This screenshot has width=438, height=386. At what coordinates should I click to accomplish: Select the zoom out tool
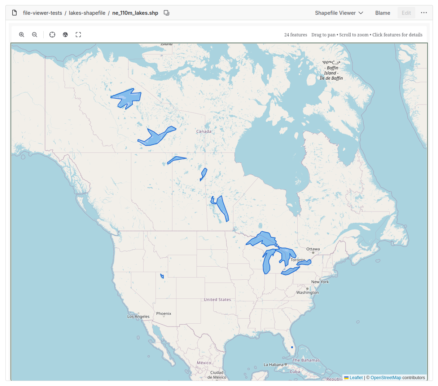(34, 34)
